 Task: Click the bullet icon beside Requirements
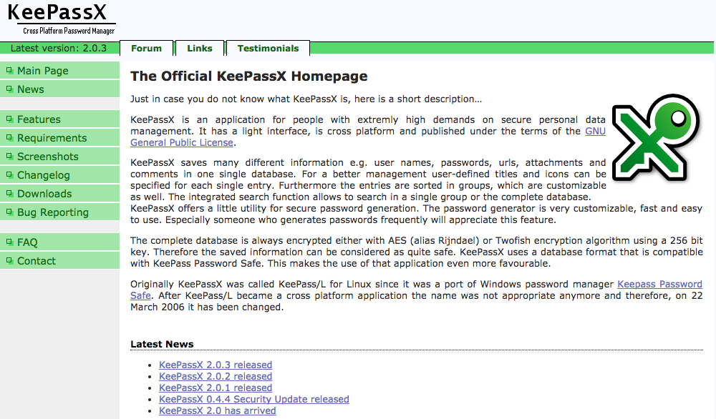pyautogui.click(x=9, y=138)
